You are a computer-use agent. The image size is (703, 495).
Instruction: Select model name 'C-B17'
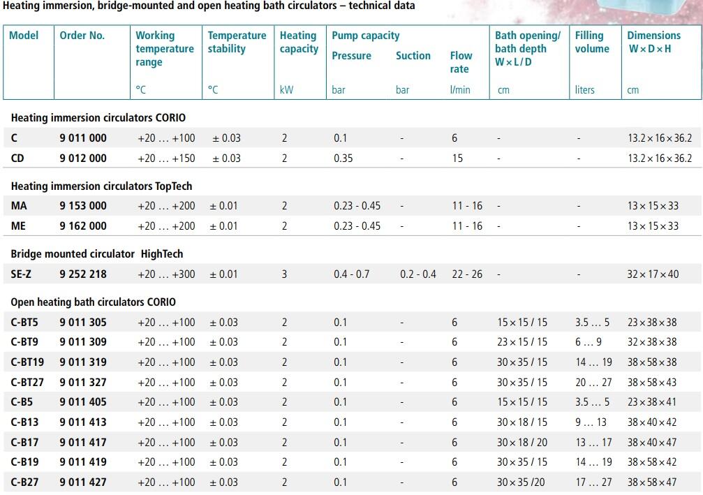coord(24,443)
